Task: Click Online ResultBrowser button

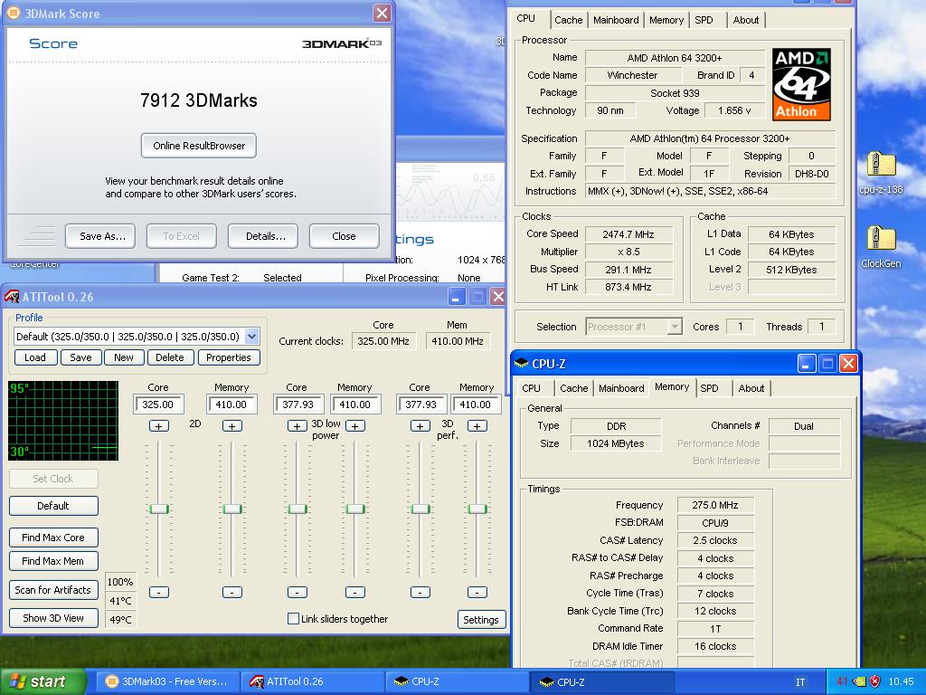Action: (198, 146)
